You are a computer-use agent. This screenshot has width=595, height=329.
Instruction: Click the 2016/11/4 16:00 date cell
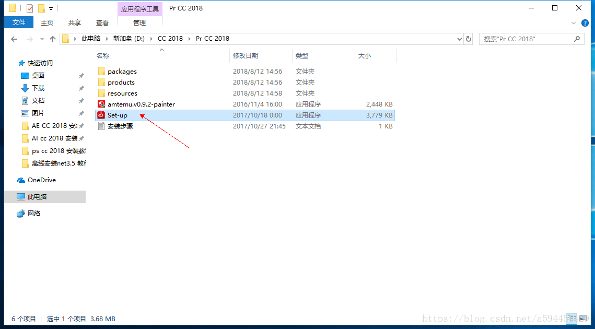258,104
